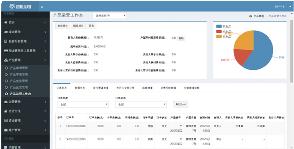Viewport: 294px width, 149px height.
Task: Click the blue 阶段01 legend swatch
Action: 219,26
